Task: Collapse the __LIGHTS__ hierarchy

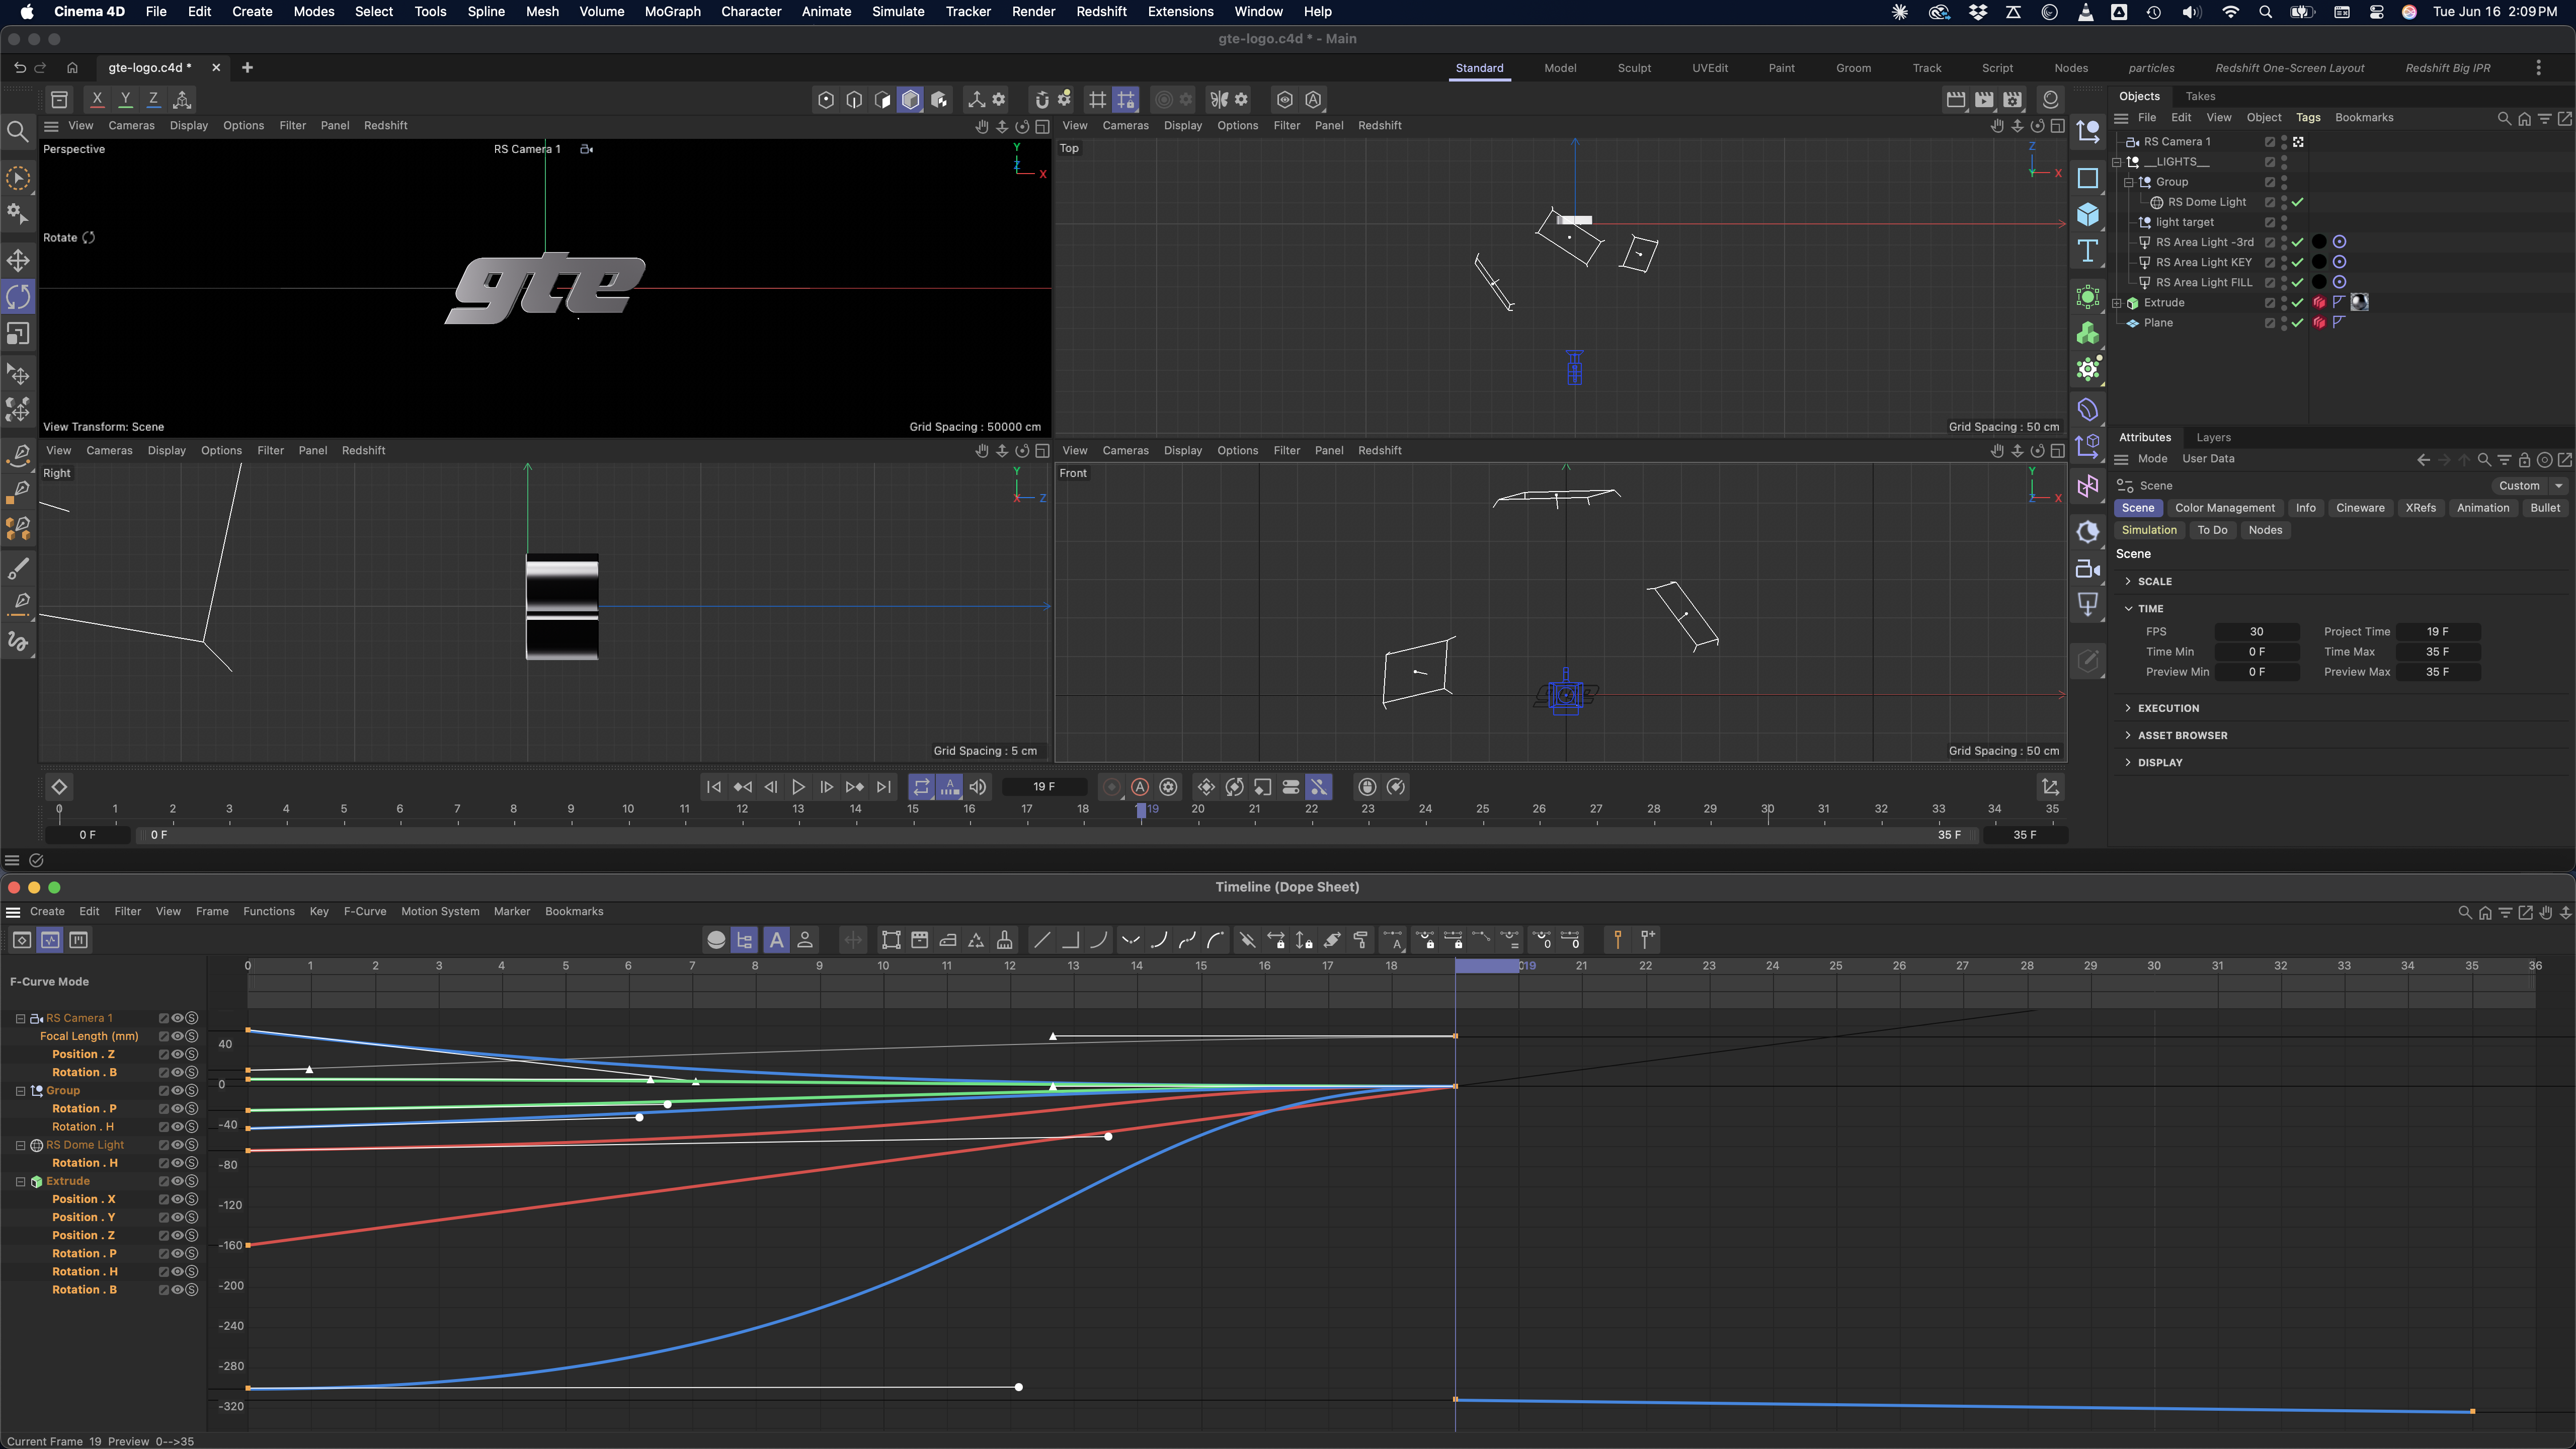Action: point(2117,162)
